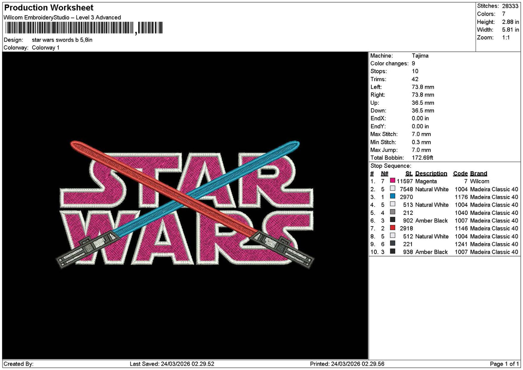This screenshot has height=370, width=523.
Task: Click the 'Description' column header
Action: click(x=431, y=174)
